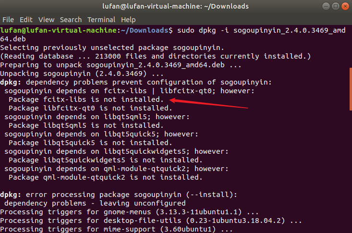Click 'Package libqt5qml5 is not installed.'
Screen dimensions: 352x233
click(x=86, y=125)
